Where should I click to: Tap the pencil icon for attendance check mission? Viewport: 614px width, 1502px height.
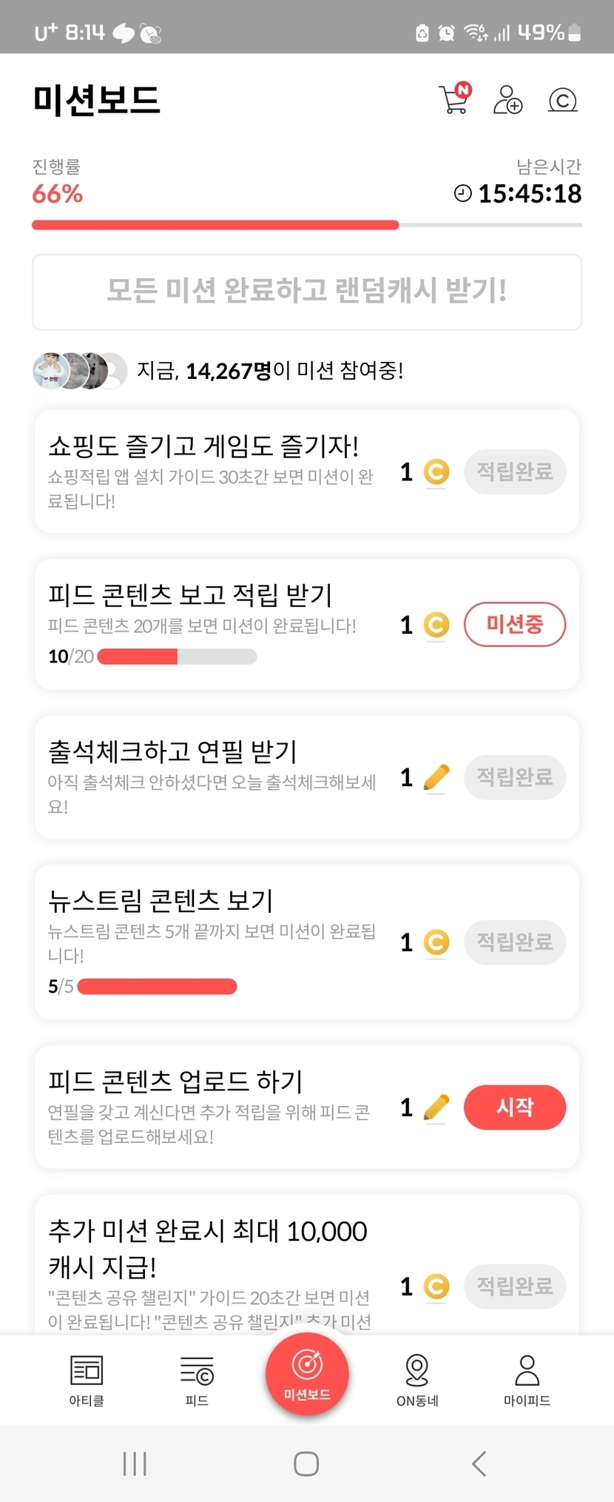click(436, 777)
